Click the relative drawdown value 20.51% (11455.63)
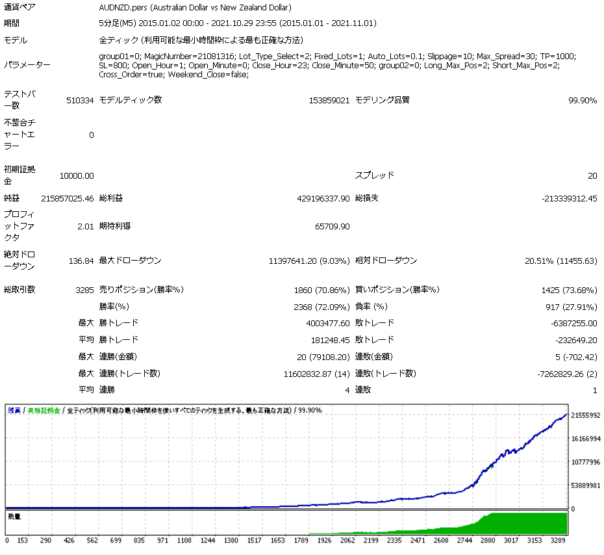This screenshot has height=555, width=604. (561, 261)
